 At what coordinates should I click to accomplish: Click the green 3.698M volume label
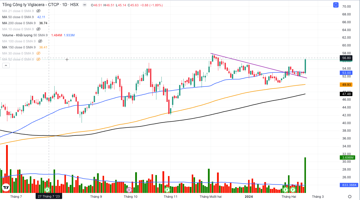point(347,157)
